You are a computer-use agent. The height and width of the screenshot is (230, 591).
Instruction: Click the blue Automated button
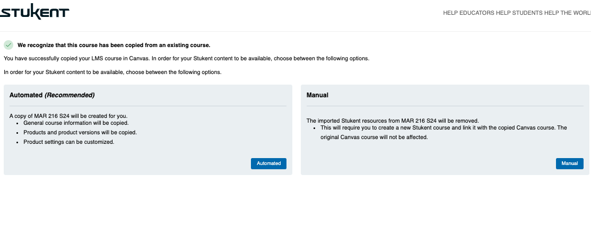pyautogui.click(x=268, y=163)
